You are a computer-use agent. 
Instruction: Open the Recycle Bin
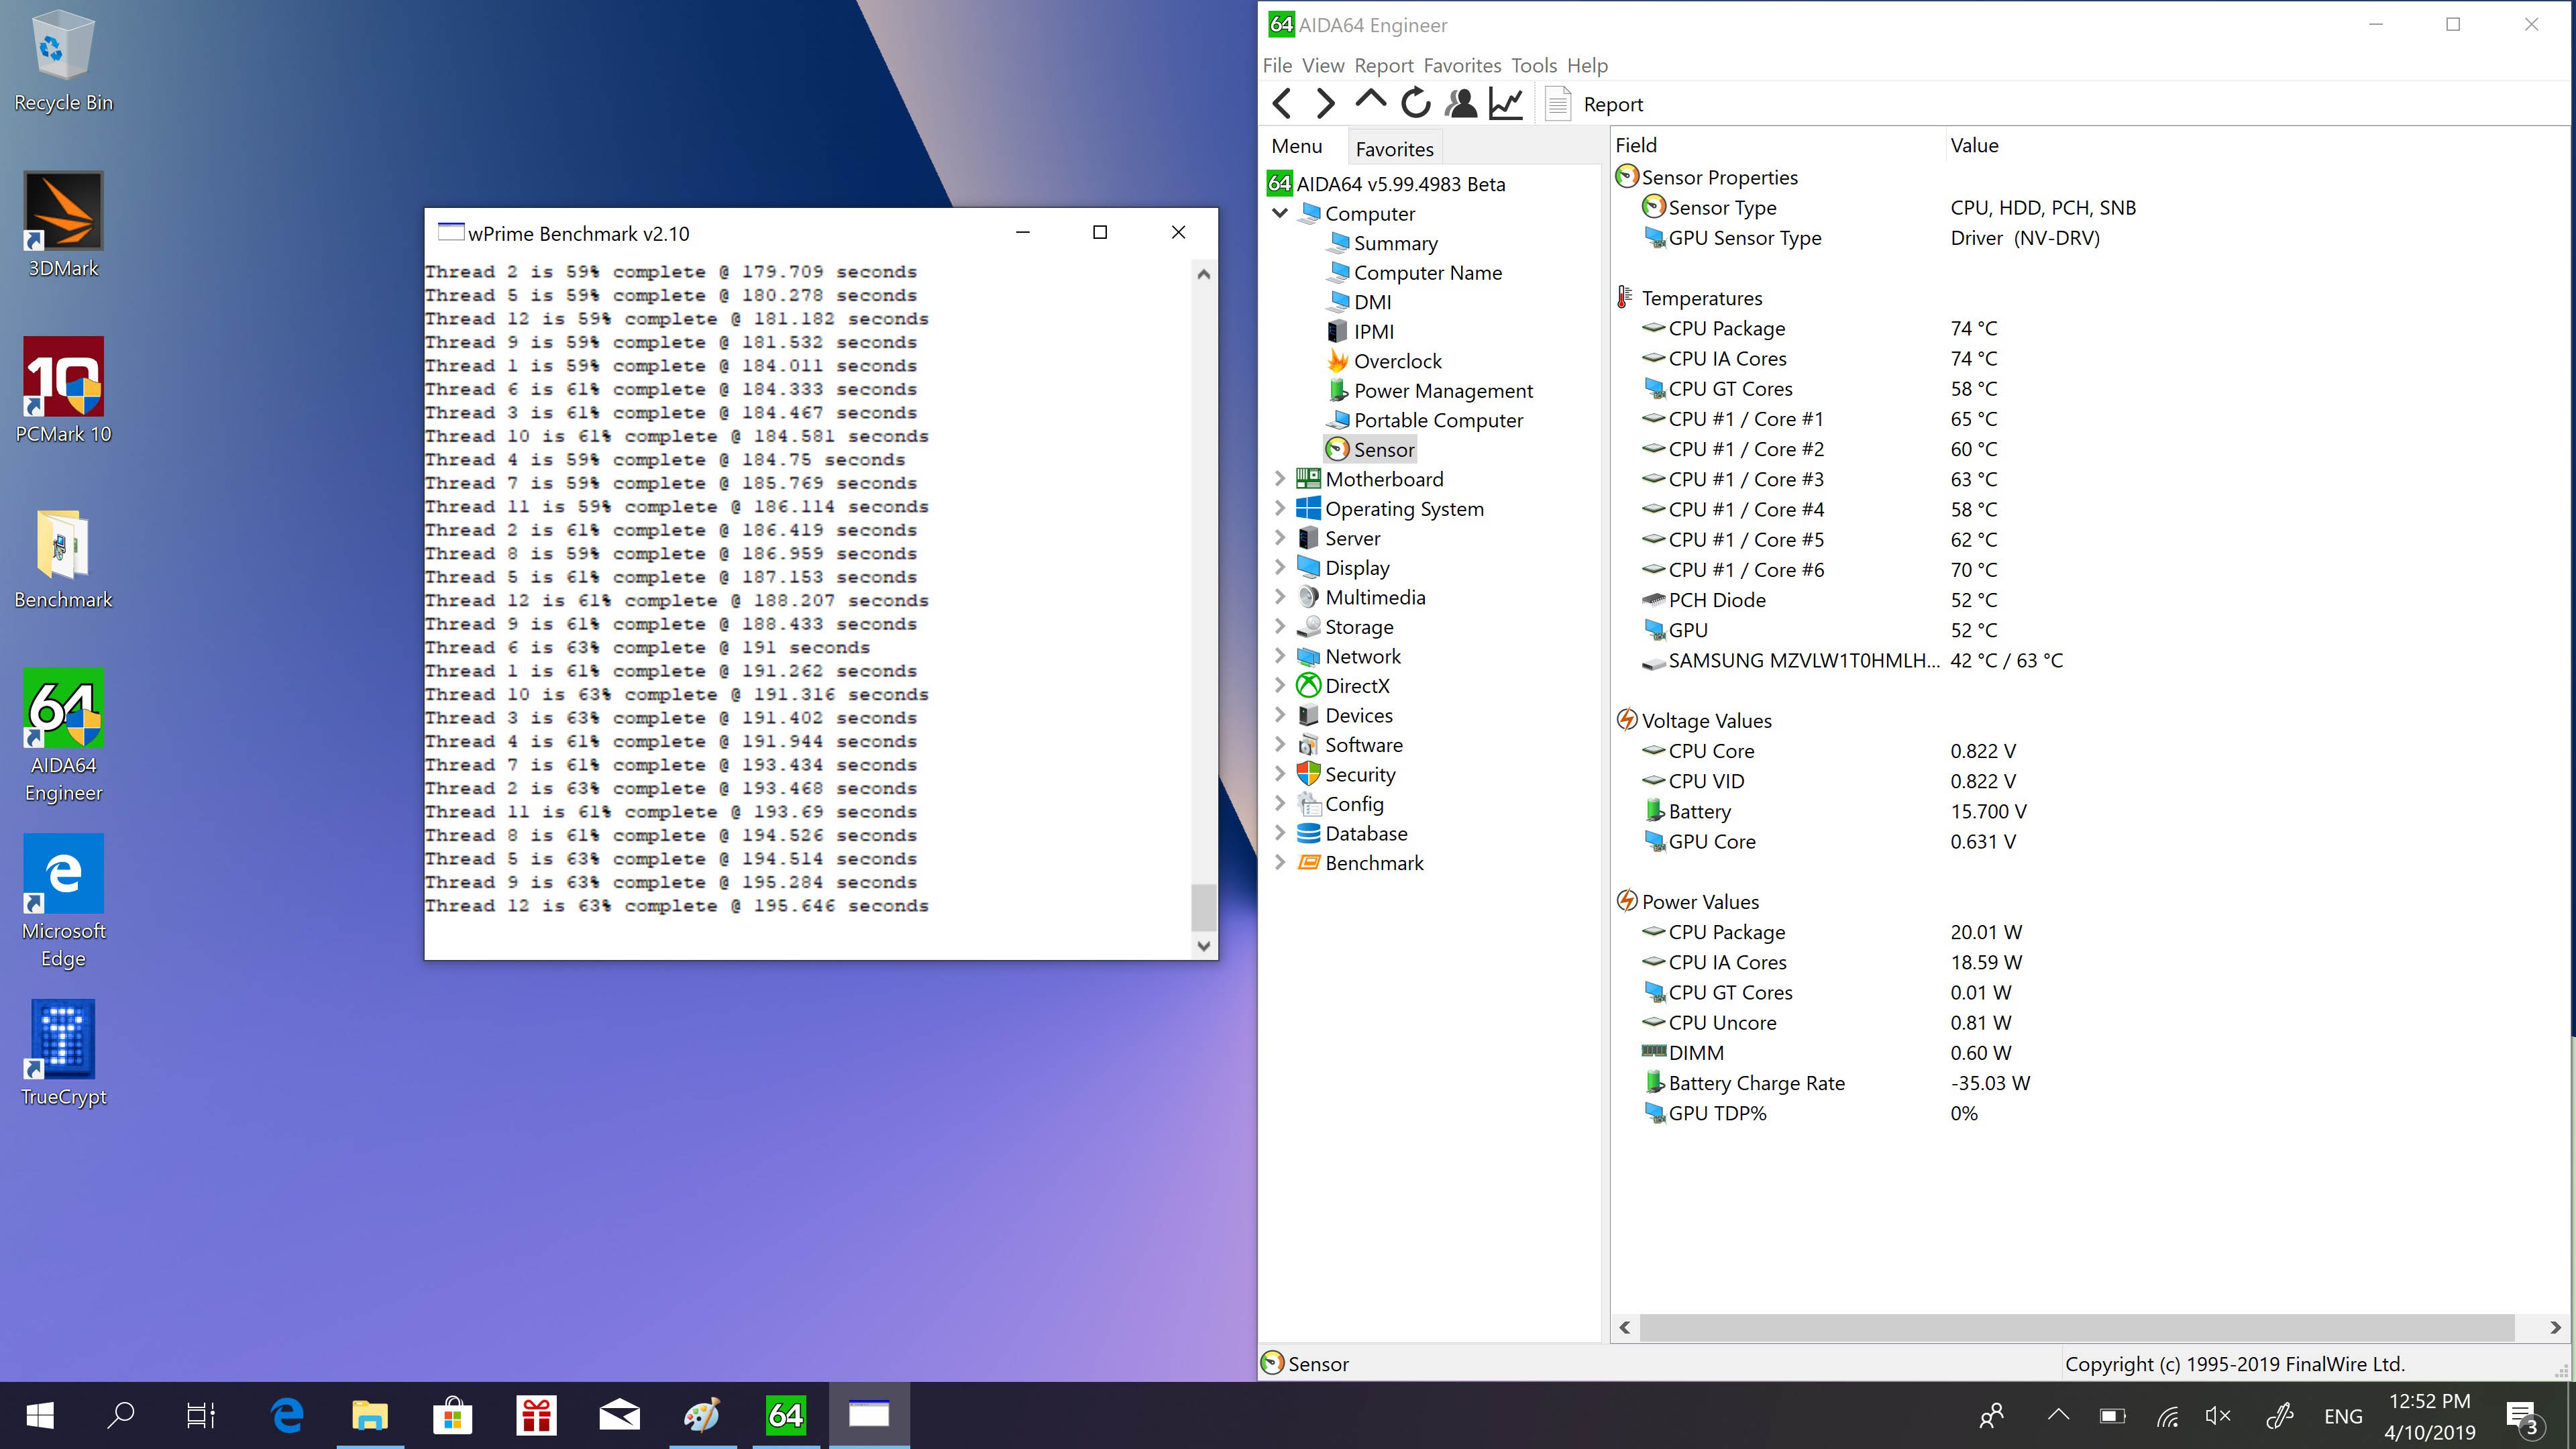(63, 62)
